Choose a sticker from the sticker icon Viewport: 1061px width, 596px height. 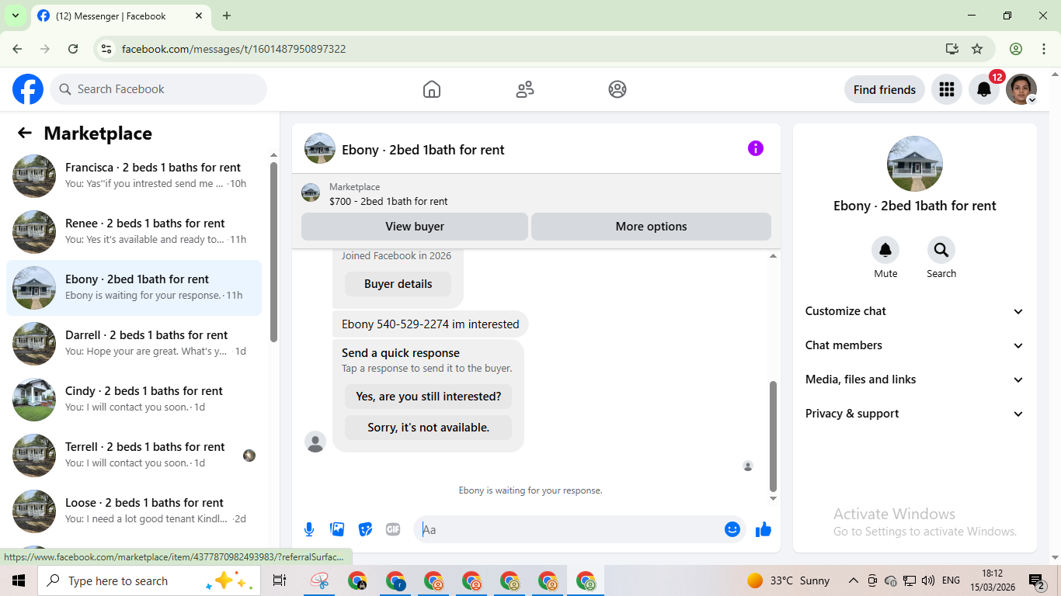pos(365,529)
